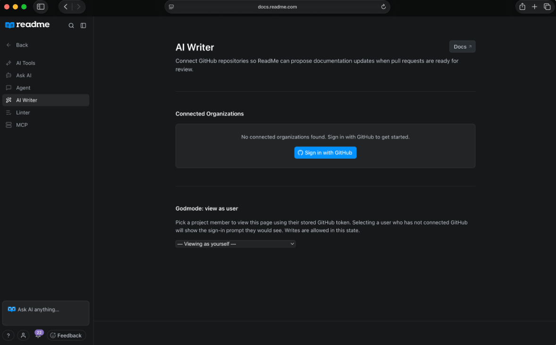Go back in Safari history
556x345 pixels.
pos(66,7)
